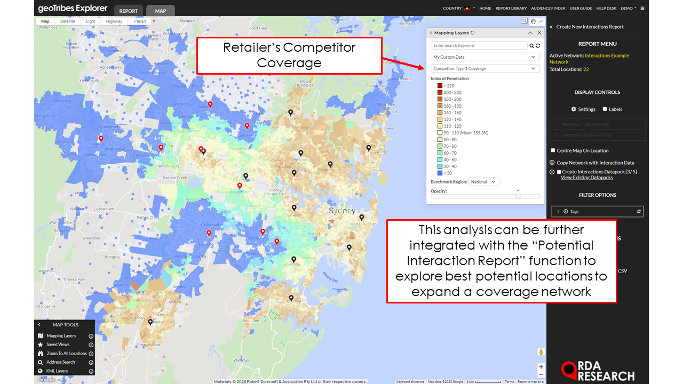The width and height of the screenshot is (683, 384).
Task: Open the Benchmark Region National dropdown
Action: click(x=484, y=182)
